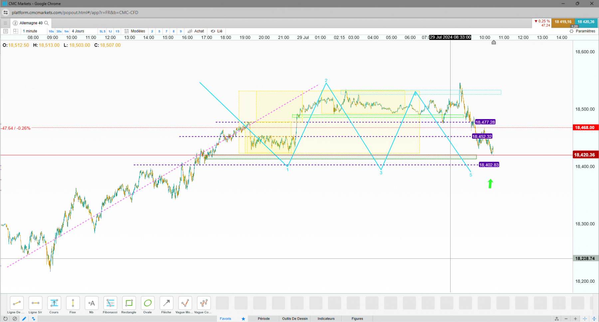The width and height of the screenshot is (599, 322).
Task: Toggle the chart grid layout icon
Action: click(x=15, y=31)
